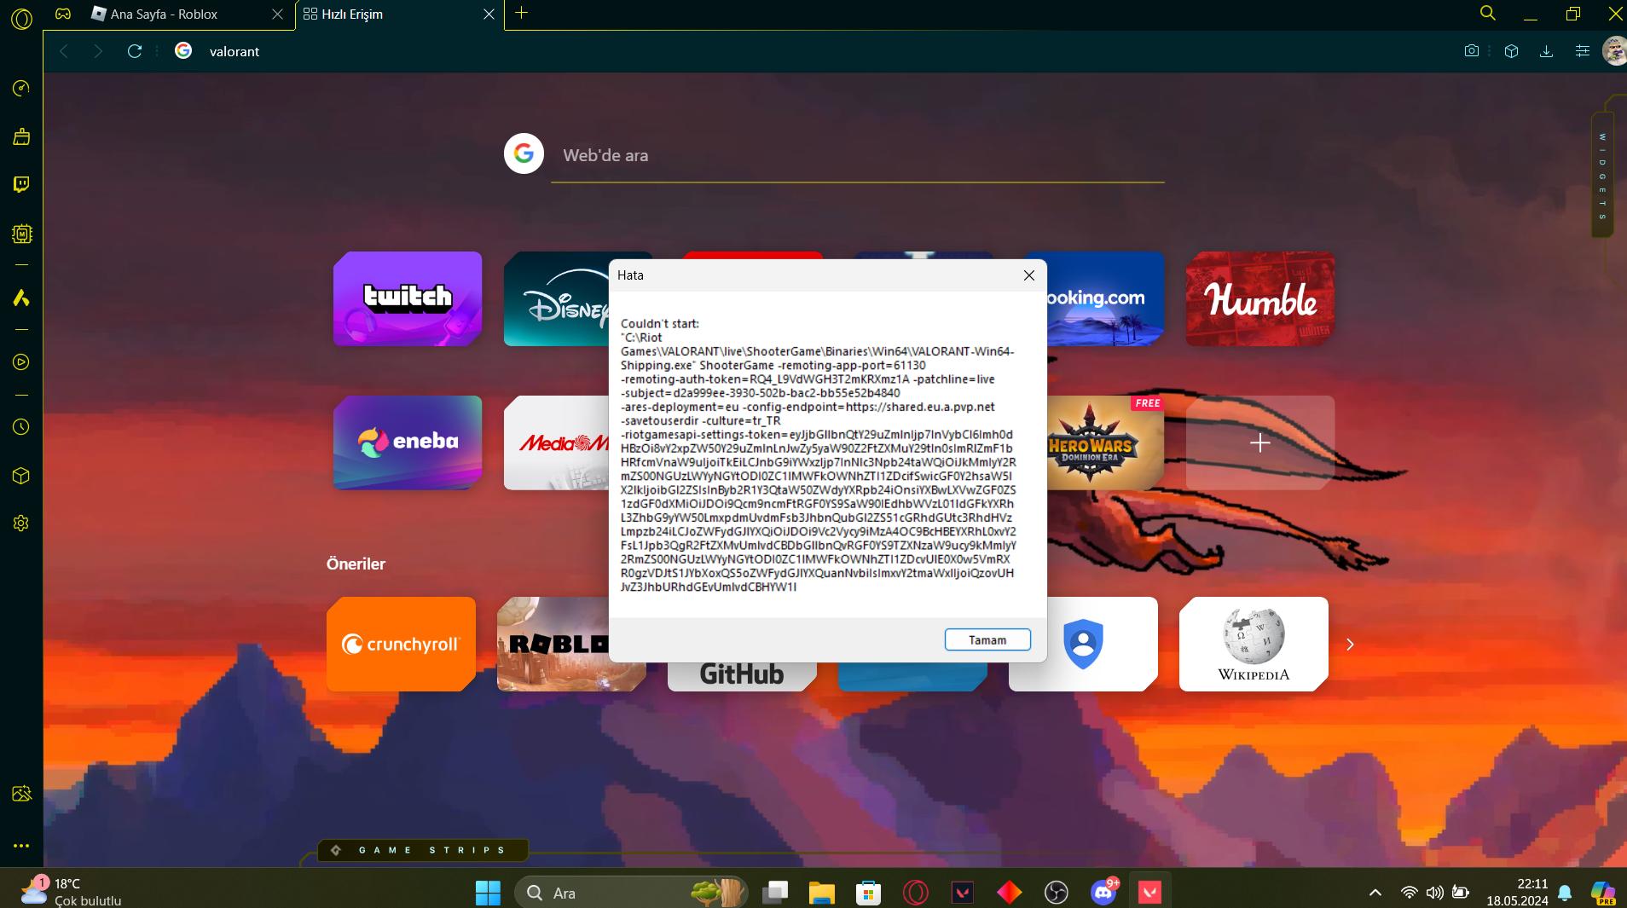This screenshot has width=1627, height=908.
Task: Open Easy Setup sliders icon
Action: pos(1582,51)
